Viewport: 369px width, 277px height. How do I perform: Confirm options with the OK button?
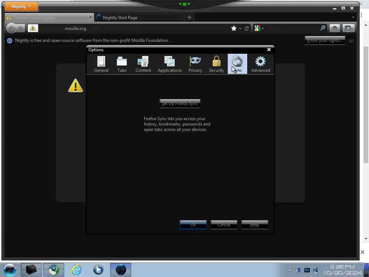pyautogui.click(x=193, y=224)
